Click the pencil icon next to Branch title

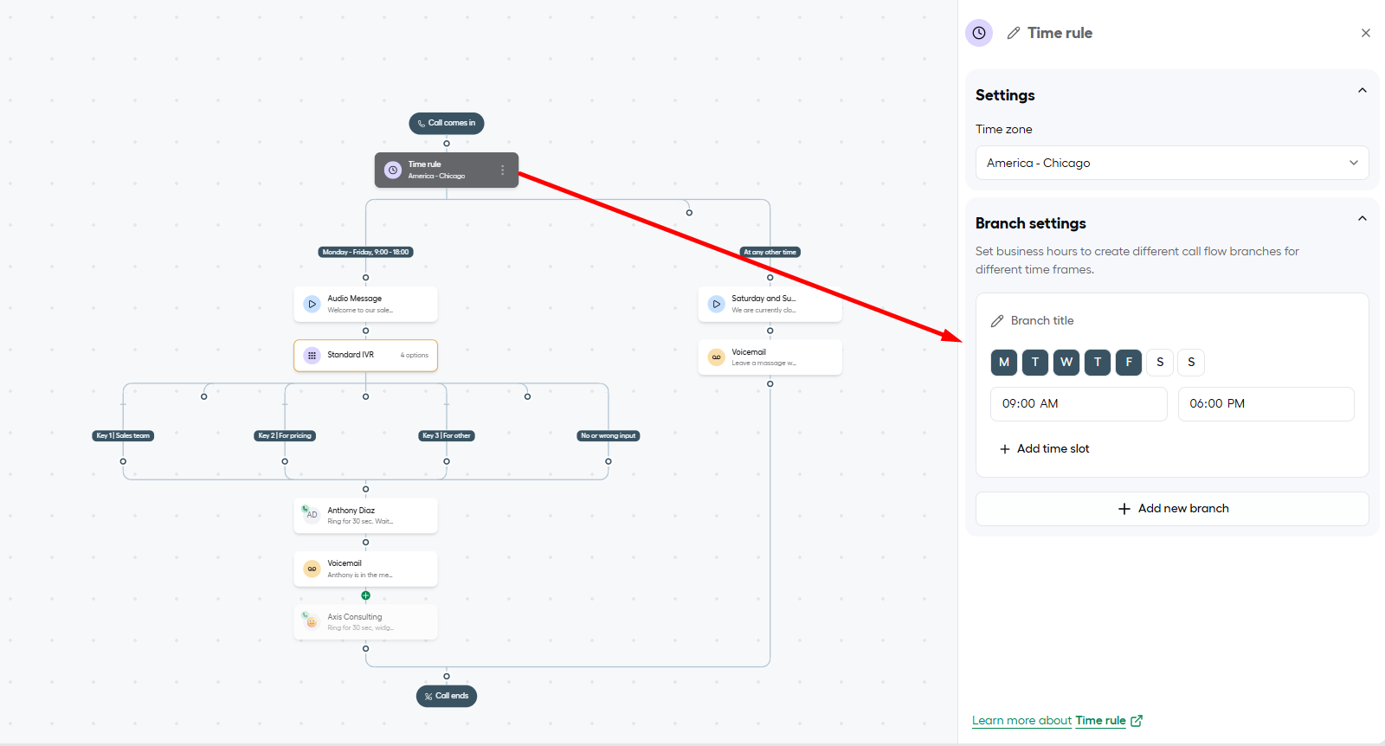coord(997,321)
